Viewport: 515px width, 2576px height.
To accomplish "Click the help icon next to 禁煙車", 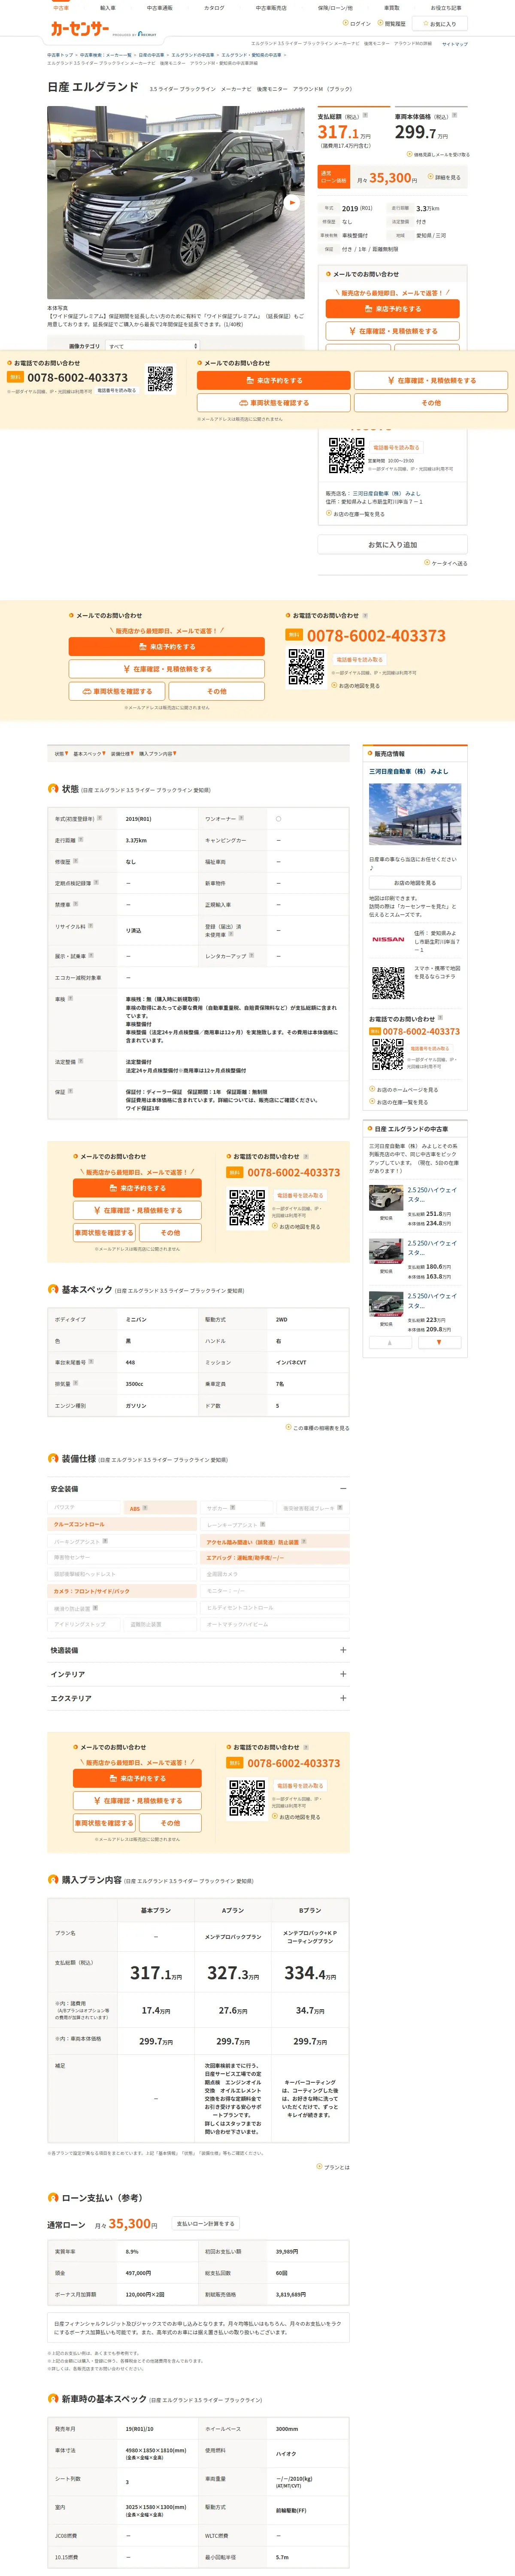I will [75, 904].
